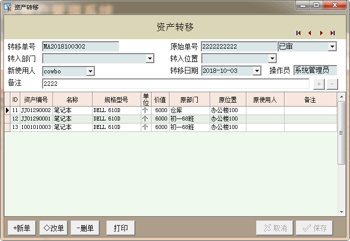Expand the 转入部门 dropdown
Screen dimensions: 350x241
pos(150,59)
